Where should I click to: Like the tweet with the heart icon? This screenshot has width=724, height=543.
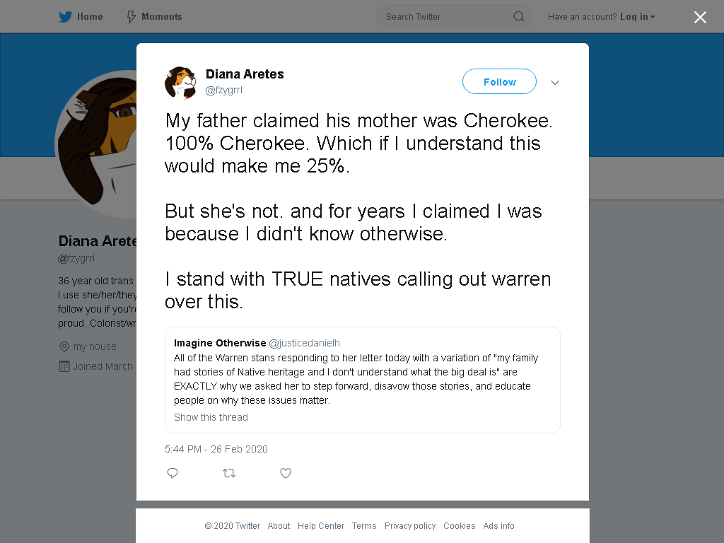click(x=286, y=473)
